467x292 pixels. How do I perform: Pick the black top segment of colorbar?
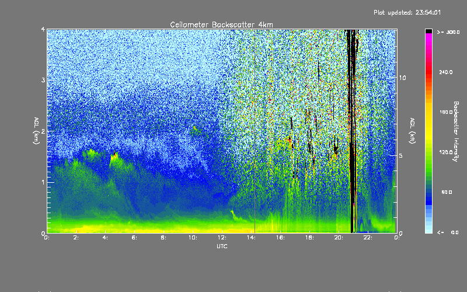[x=428, y=31]
